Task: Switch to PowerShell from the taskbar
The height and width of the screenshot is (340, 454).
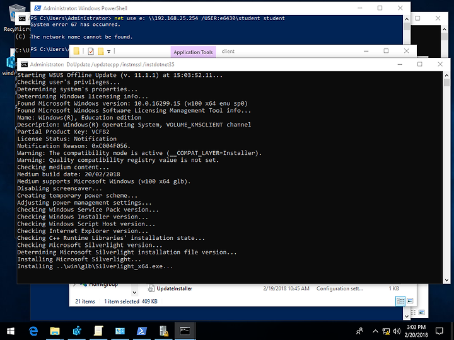Action: [x=142, y=331]
